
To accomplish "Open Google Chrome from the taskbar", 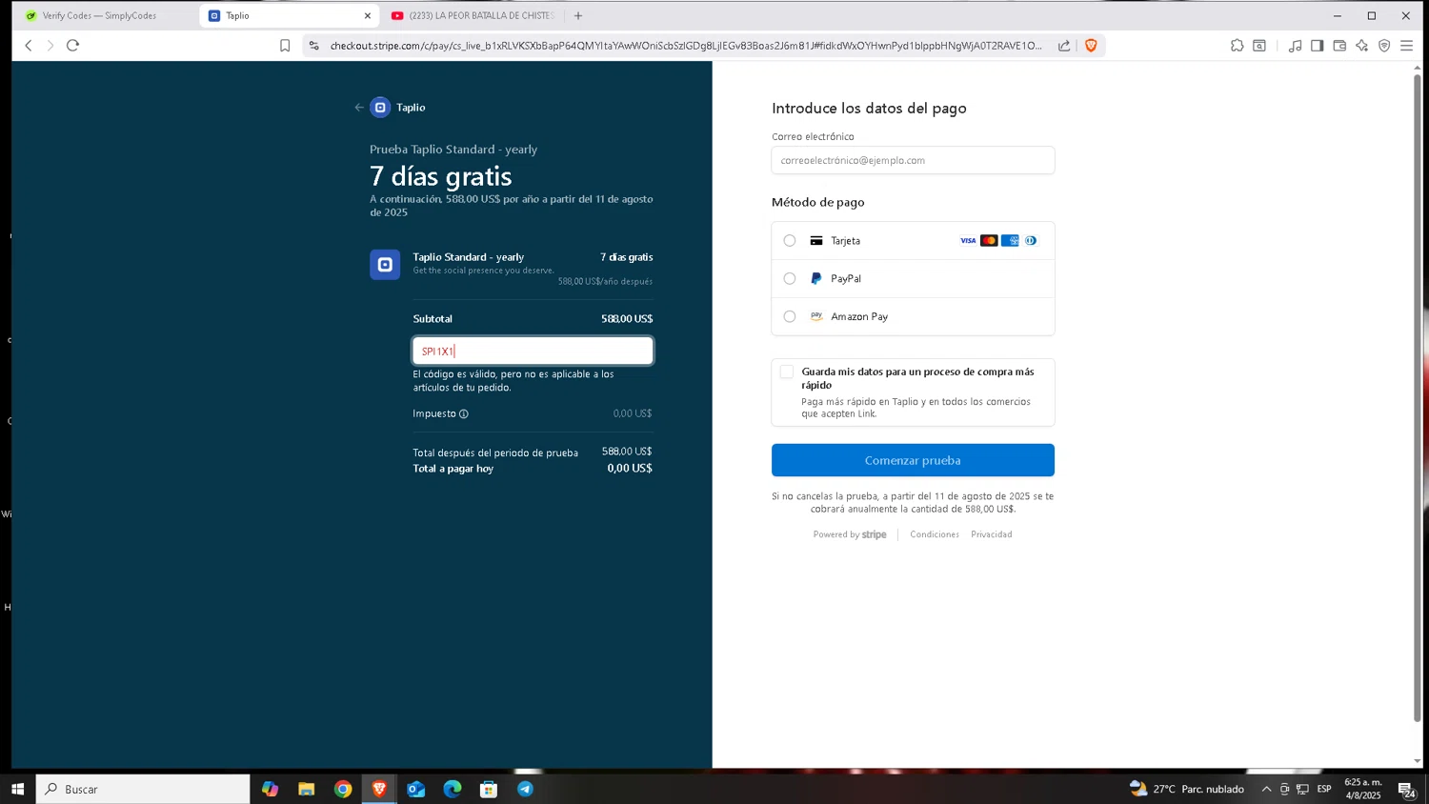I will [x=343, y=789].
